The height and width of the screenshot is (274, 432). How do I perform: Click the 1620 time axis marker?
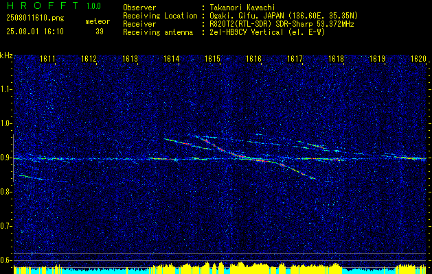419,59
